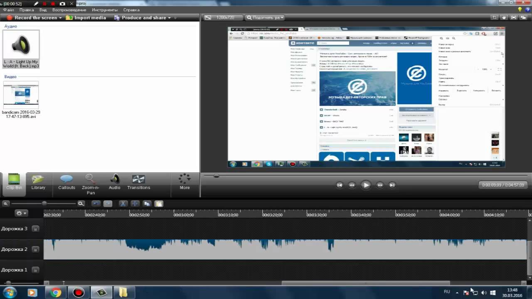The image size is (532, 299).
Task: Toggle the lock on Дорожка 2
Action: 36,249
